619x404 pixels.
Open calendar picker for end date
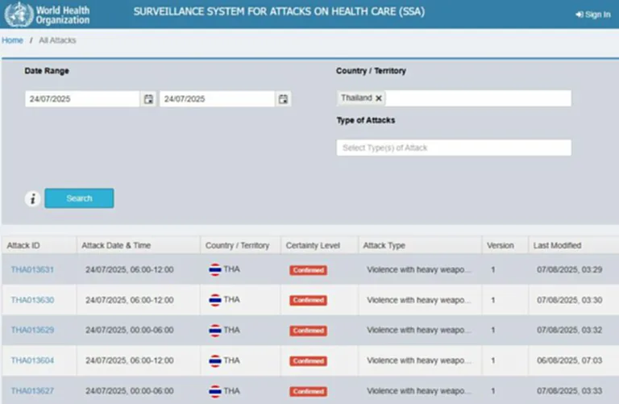tap(283, 99)
